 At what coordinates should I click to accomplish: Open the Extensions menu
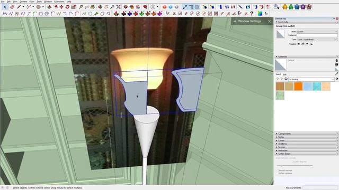[59, 2]
